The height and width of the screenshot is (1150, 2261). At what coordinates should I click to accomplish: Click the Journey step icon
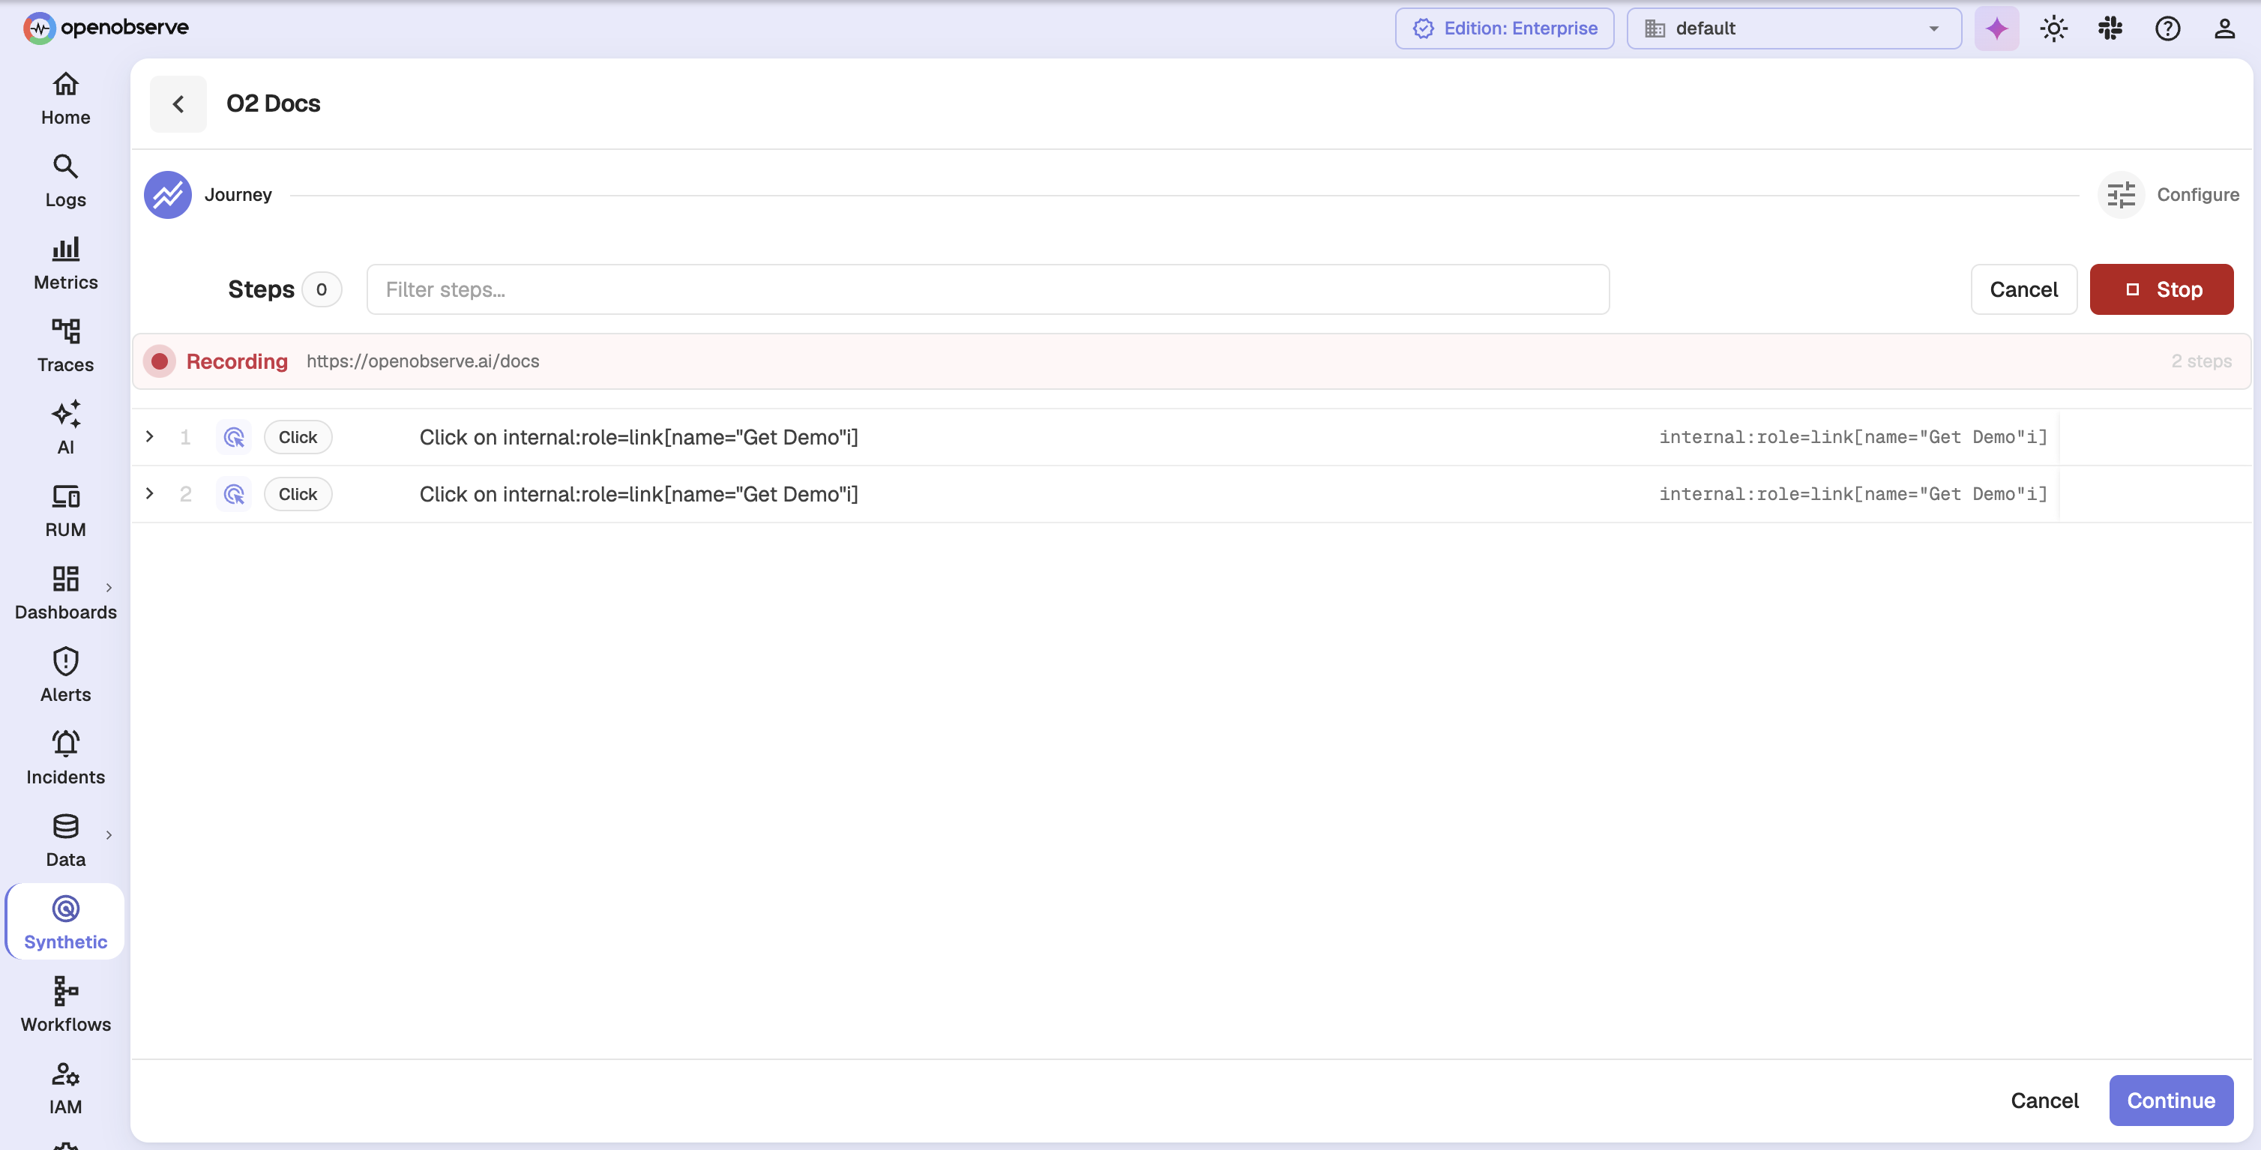point(168,195)
